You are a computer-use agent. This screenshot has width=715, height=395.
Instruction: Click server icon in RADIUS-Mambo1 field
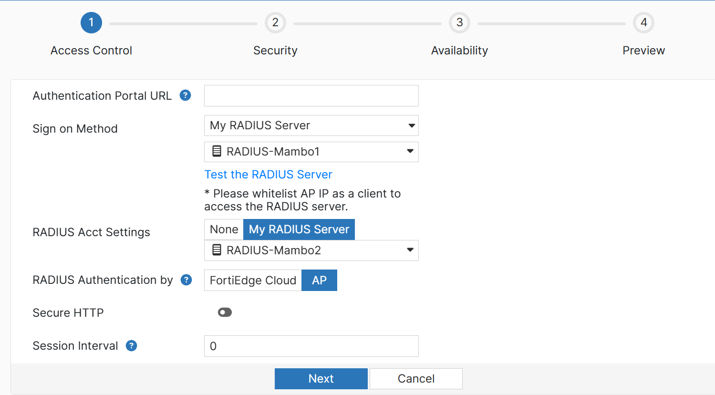[x=217, y=151]
